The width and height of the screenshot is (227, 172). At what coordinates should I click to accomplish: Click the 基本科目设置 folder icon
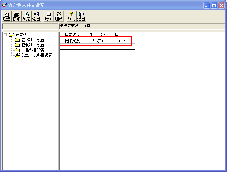point(17,40)
